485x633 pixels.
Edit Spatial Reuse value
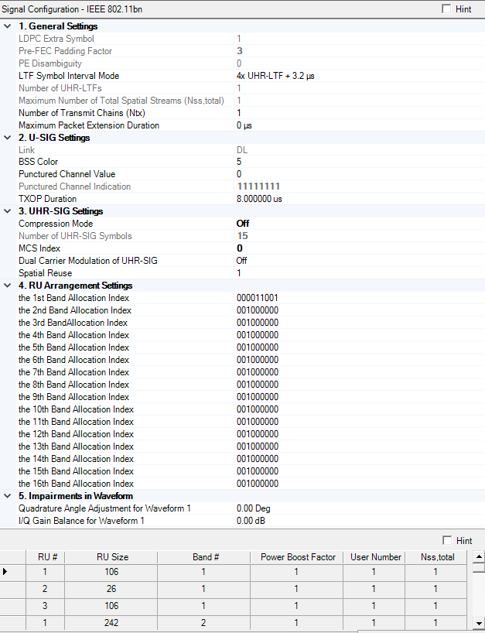pyautogui.click(x=359, y=273)
